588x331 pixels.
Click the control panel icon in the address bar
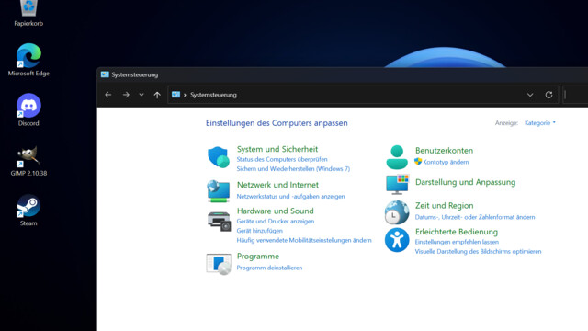click(175, 95)
